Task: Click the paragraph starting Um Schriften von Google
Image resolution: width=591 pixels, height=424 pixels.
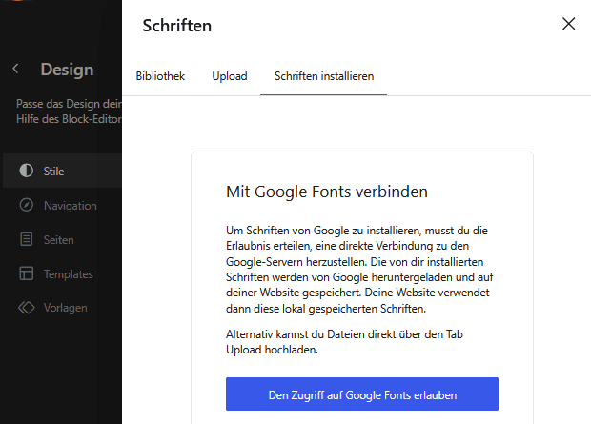Action: pyautogui.click(x=360, y=270)
